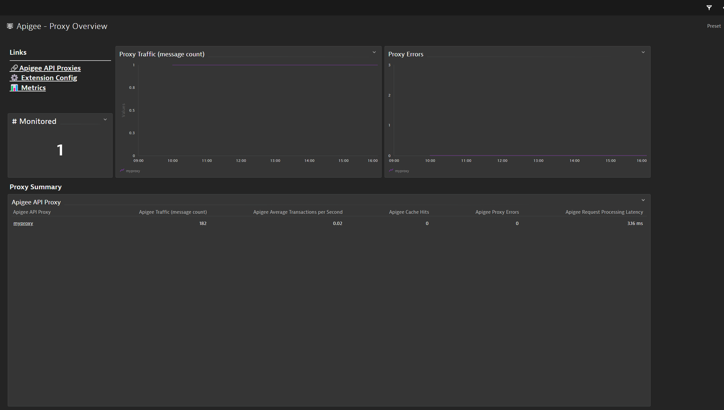Expand the # Monitored tile menu chevron
Screen dimensions: 724x410
(x=105, y=119)
